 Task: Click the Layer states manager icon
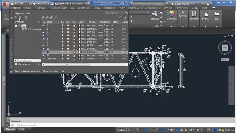pyautogui.click(x=26, y=18)
